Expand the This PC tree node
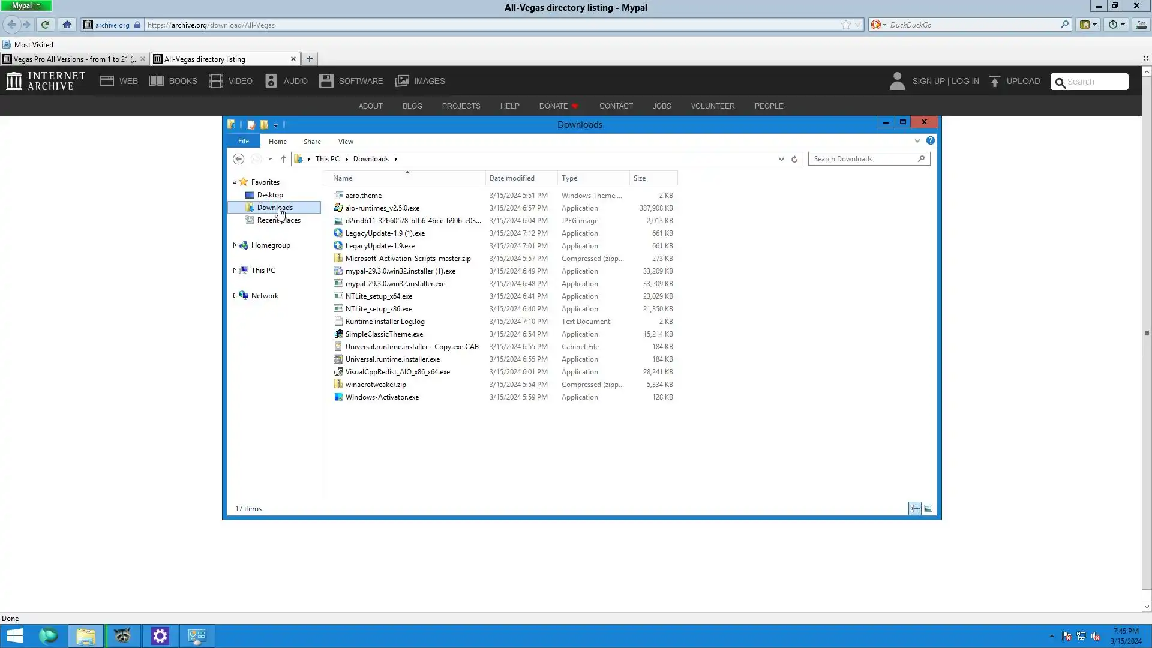 (x=235, y=271)
